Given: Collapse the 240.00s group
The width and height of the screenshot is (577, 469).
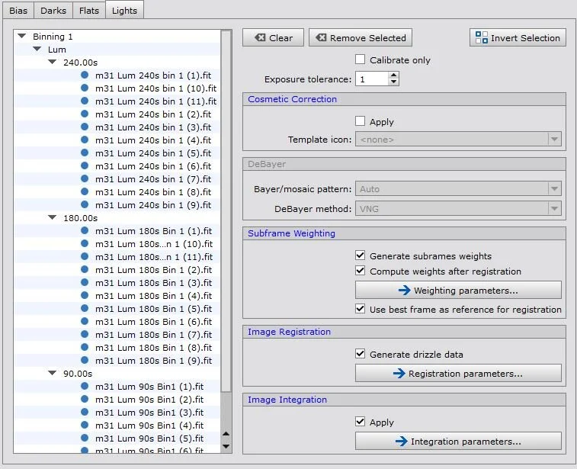Looking at the screenshot, I should coord(53,62).
